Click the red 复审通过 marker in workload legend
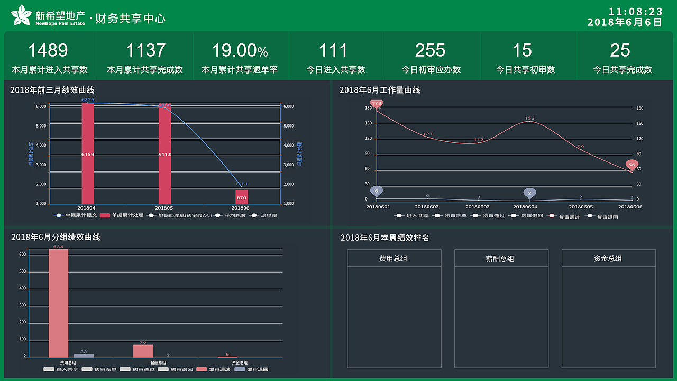 [x=551, y=216]
